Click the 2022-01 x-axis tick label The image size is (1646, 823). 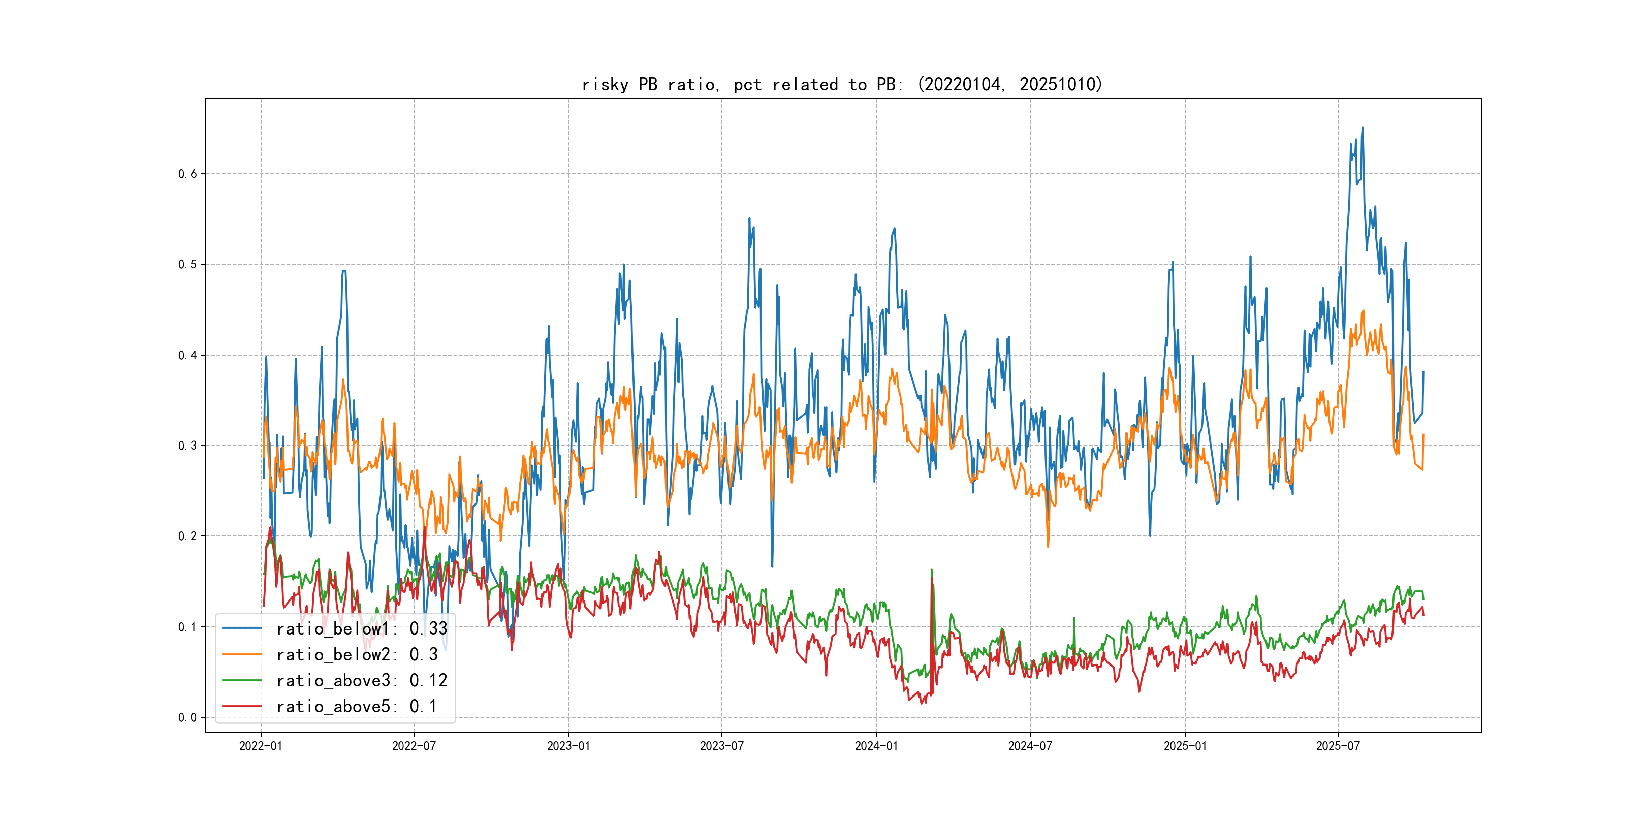coord(260,746)
